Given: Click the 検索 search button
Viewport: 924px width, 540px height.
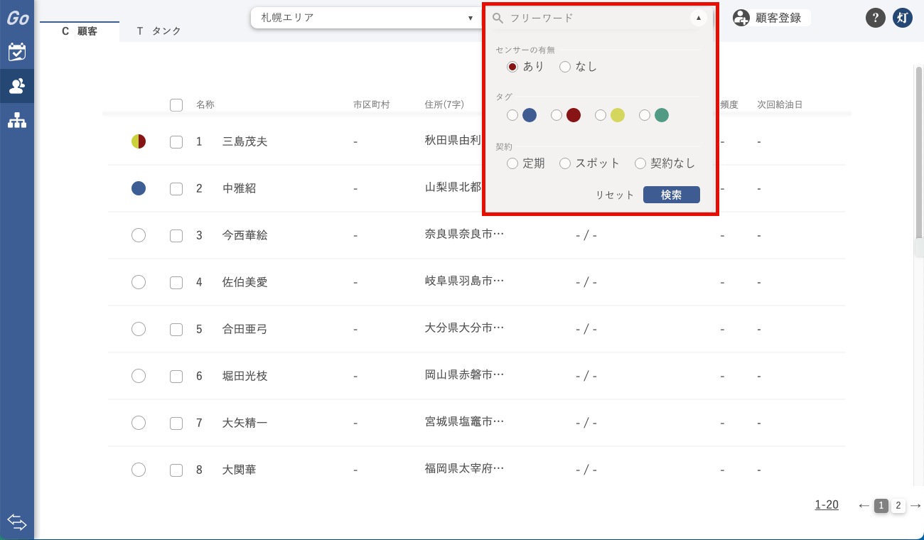Looking at the screenshot, I should pos(672,195).
